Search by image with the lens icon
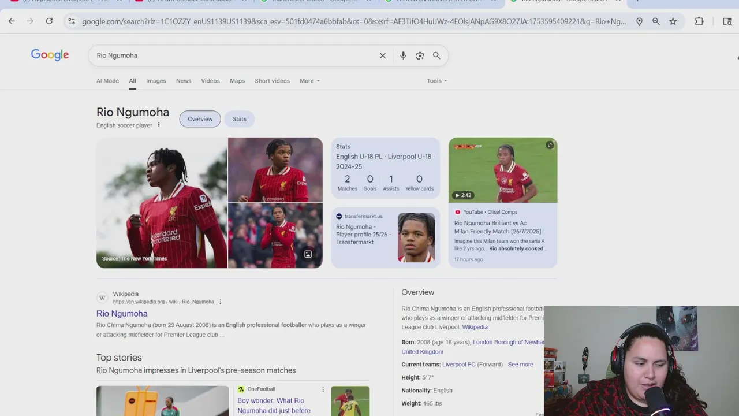 (x=420, y=55)
